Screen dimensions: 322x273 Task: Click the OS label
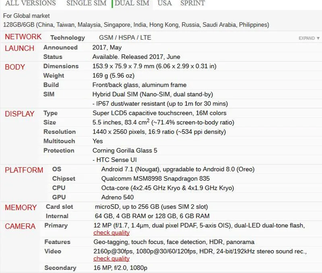(57, 169)
